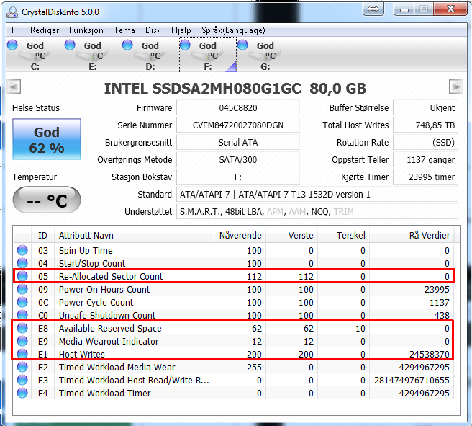Click the next disk arrow button

click(455, 87)
